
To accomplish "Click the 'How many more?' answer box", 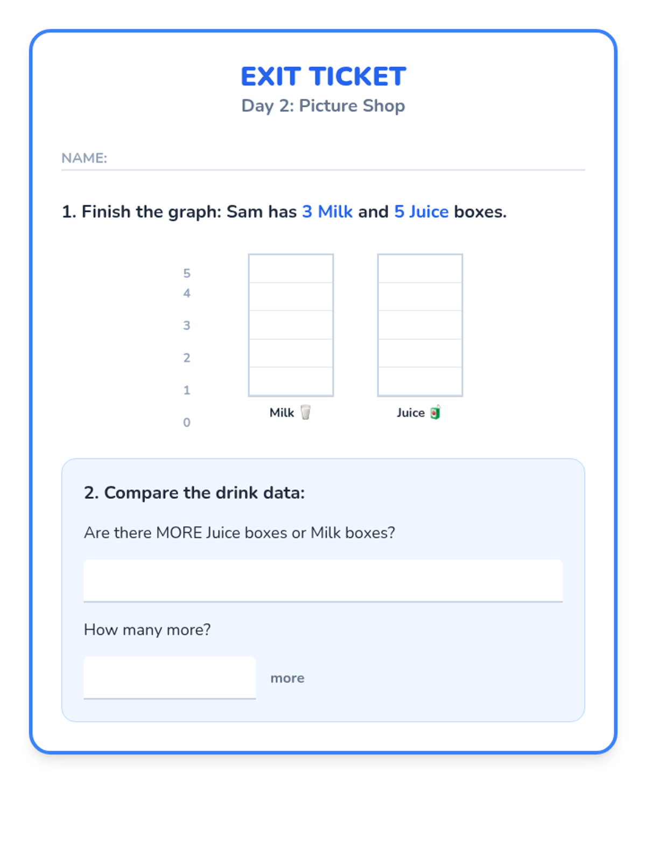I will pyautogui.click(x=170, y=677).
